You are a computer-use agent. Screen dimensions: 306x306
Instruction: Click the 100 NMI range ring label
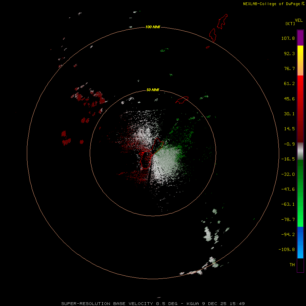click(x=153, y=27)
